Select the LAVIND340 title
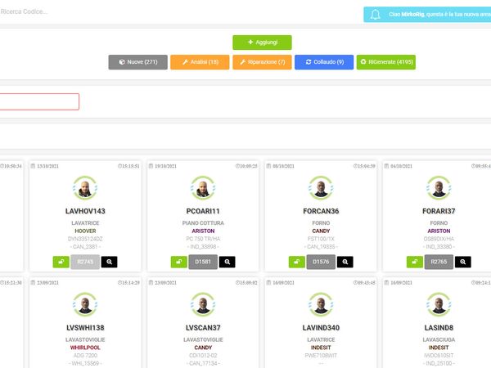This screenshot has width=491, height=368. coord(321,328)
